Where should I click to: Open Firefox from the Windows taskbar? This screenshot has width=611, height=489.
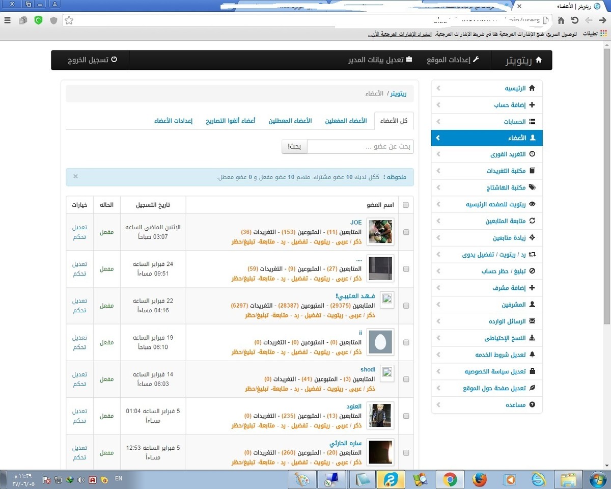coord(479,480)
